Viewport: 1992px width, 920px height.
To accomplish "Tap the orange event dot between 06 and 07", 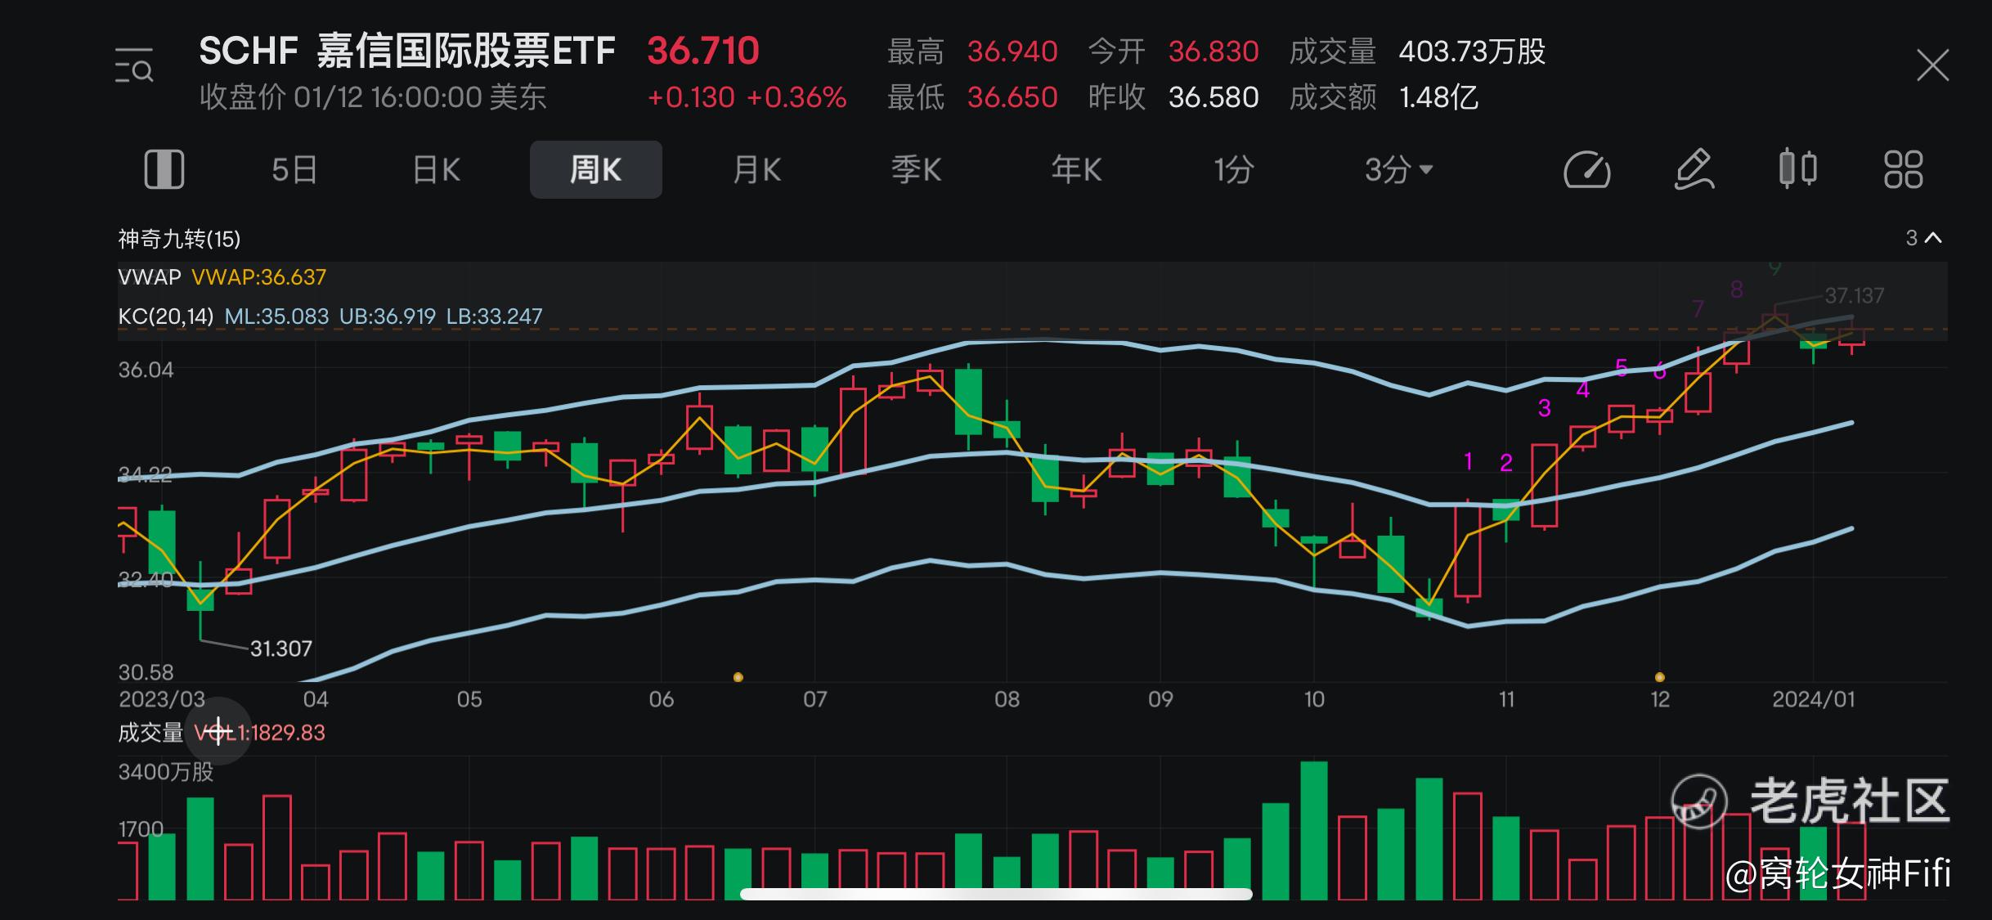I will (x=738, y=677).
